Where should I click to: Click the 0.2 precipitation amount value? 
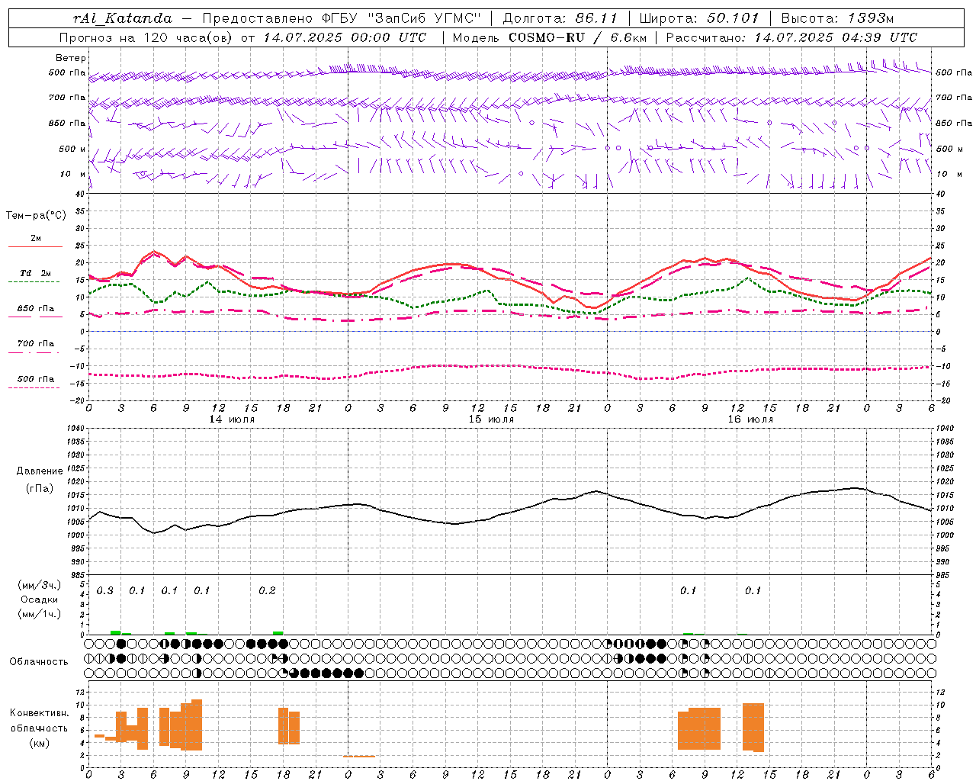coord(267,591)
